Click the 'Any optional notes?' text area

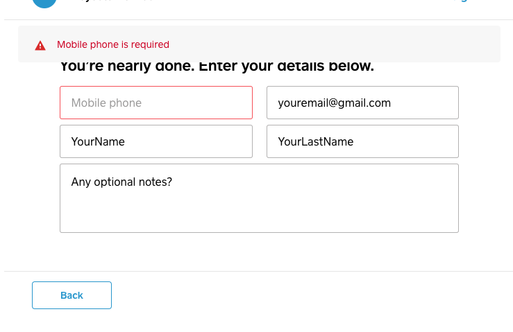pos(259,198)
